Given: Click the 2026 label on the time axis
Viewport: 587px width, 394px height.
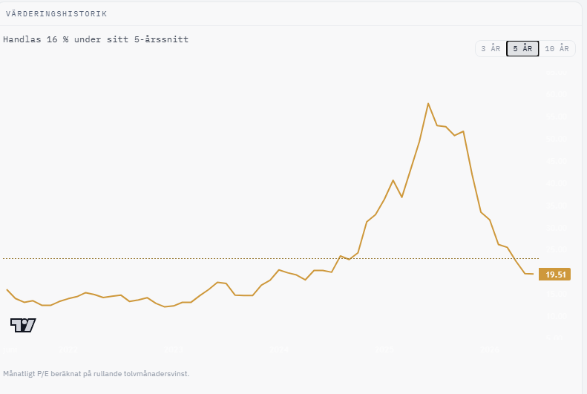Looking at the screenshot, I should click(490, 349).
